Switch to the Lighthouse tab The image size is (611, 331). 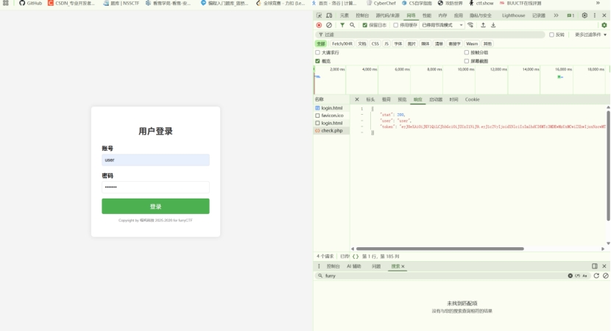514,15
